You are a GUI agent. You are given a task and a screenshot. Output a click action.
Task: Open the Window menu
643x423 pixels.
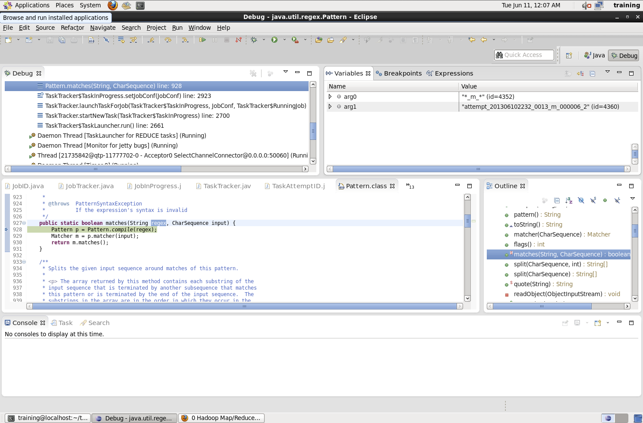pos(200,28)
